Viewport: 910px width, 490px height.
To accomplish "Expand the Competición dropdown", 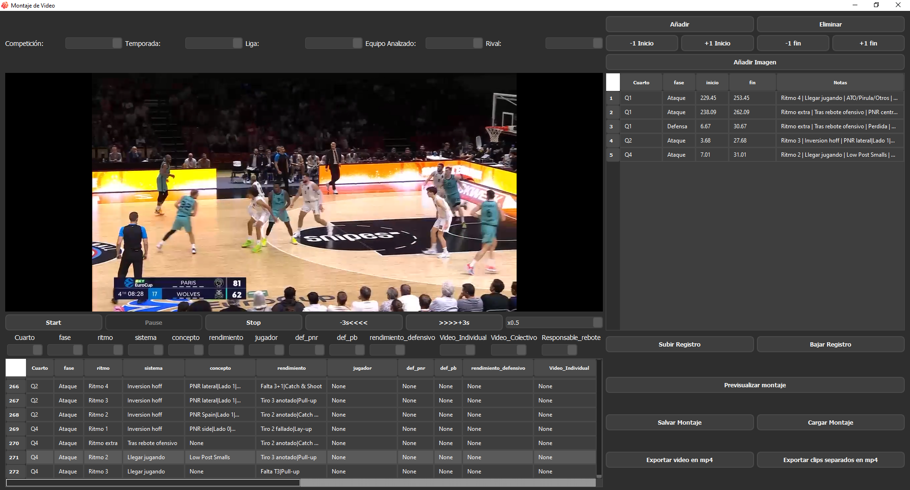I will 93,43.
